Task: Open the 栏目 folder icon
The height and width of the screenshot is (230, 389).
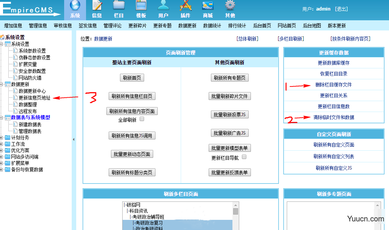Action: (119, 6)
